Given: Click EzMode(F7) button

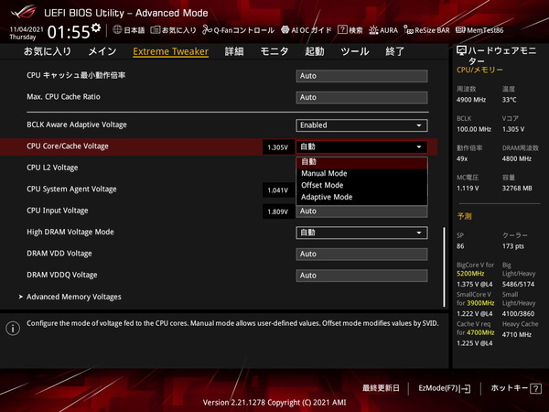Looking at the screenshot, I should coord(445,388).
